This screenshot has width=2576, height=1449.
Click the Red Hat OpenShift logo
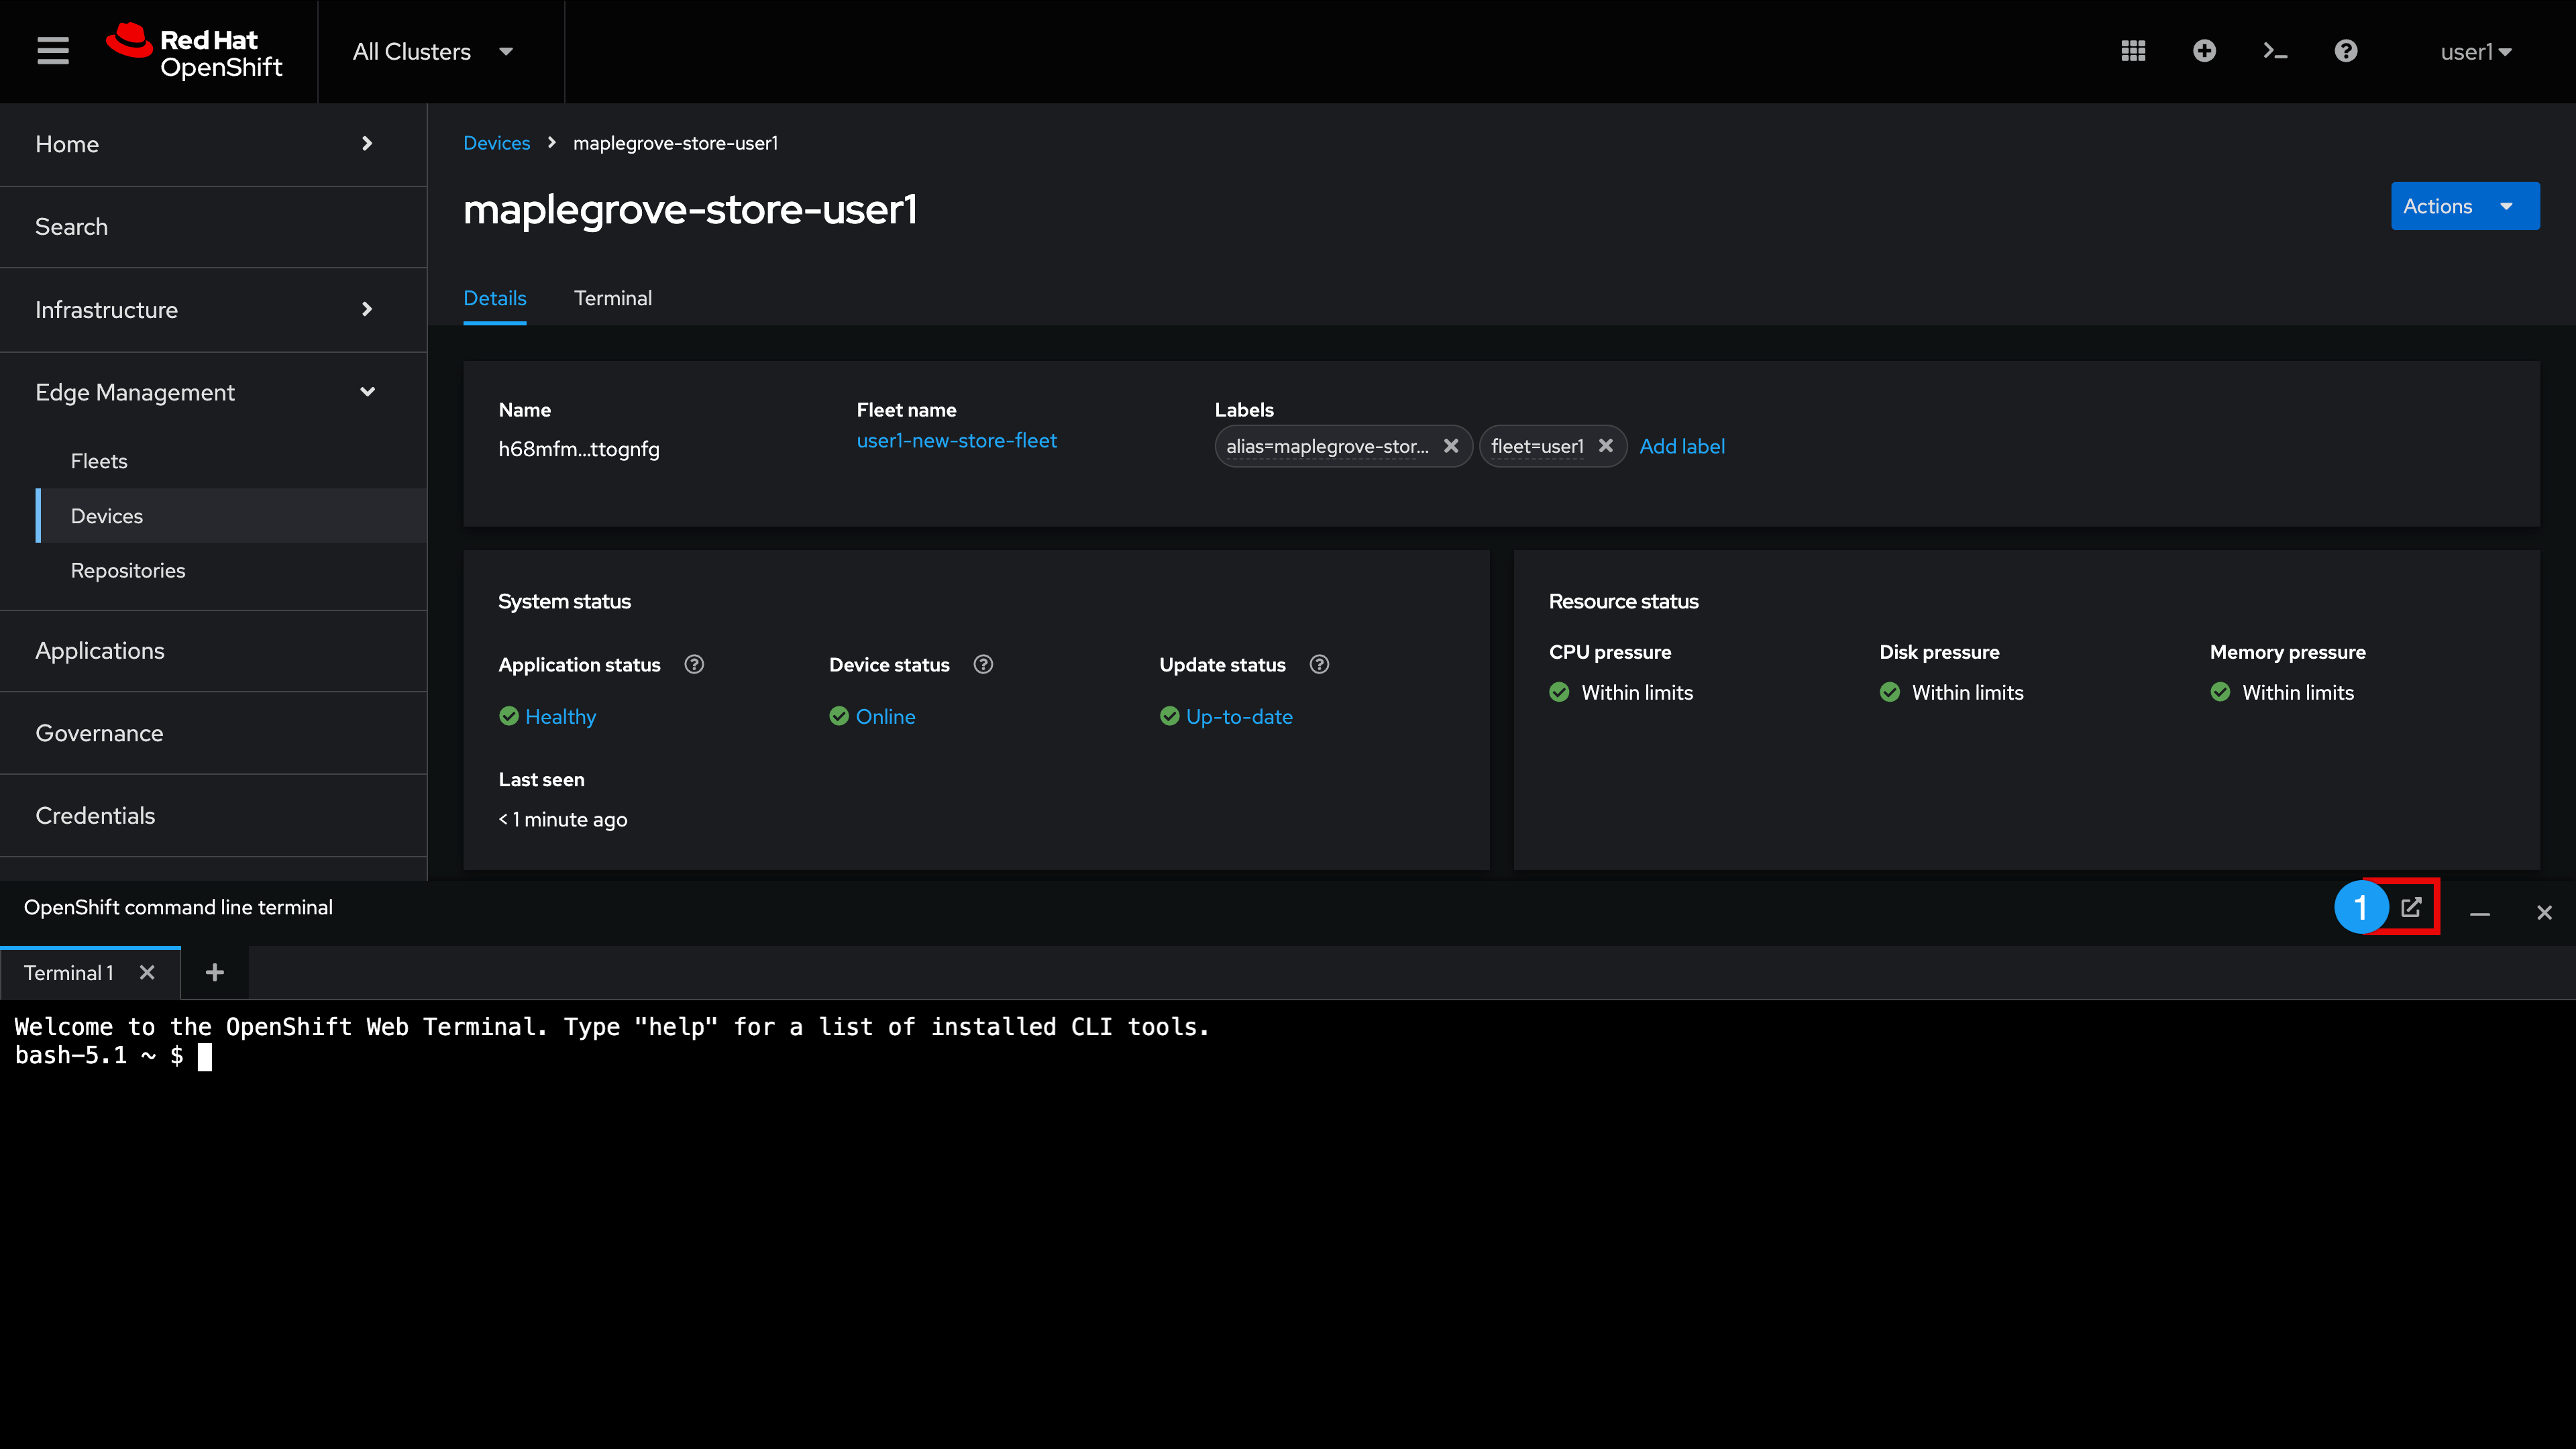(195, 51)
